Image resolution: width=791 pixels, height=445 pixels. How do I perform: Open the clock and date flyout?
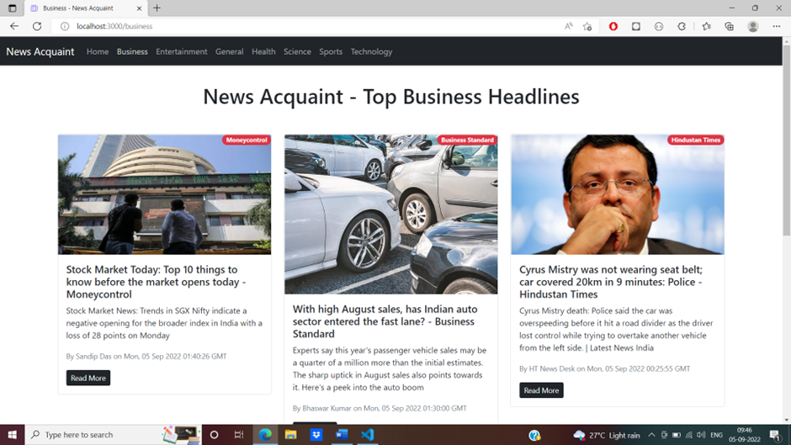click(x=744, y=435)
